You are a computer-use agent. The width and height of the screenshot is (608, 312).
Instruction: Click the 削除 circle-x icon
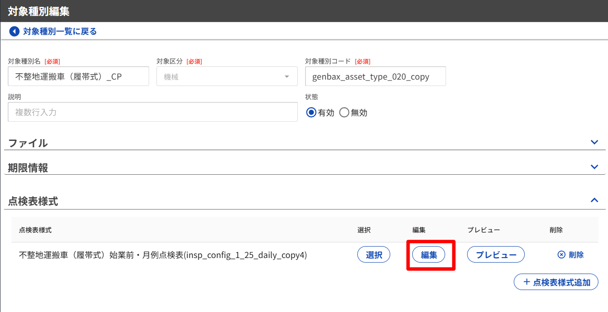(561, 255)
